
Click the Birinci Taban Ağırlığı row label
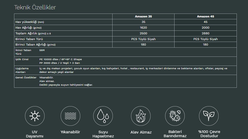pyautogui.click(x=35, y=45)
